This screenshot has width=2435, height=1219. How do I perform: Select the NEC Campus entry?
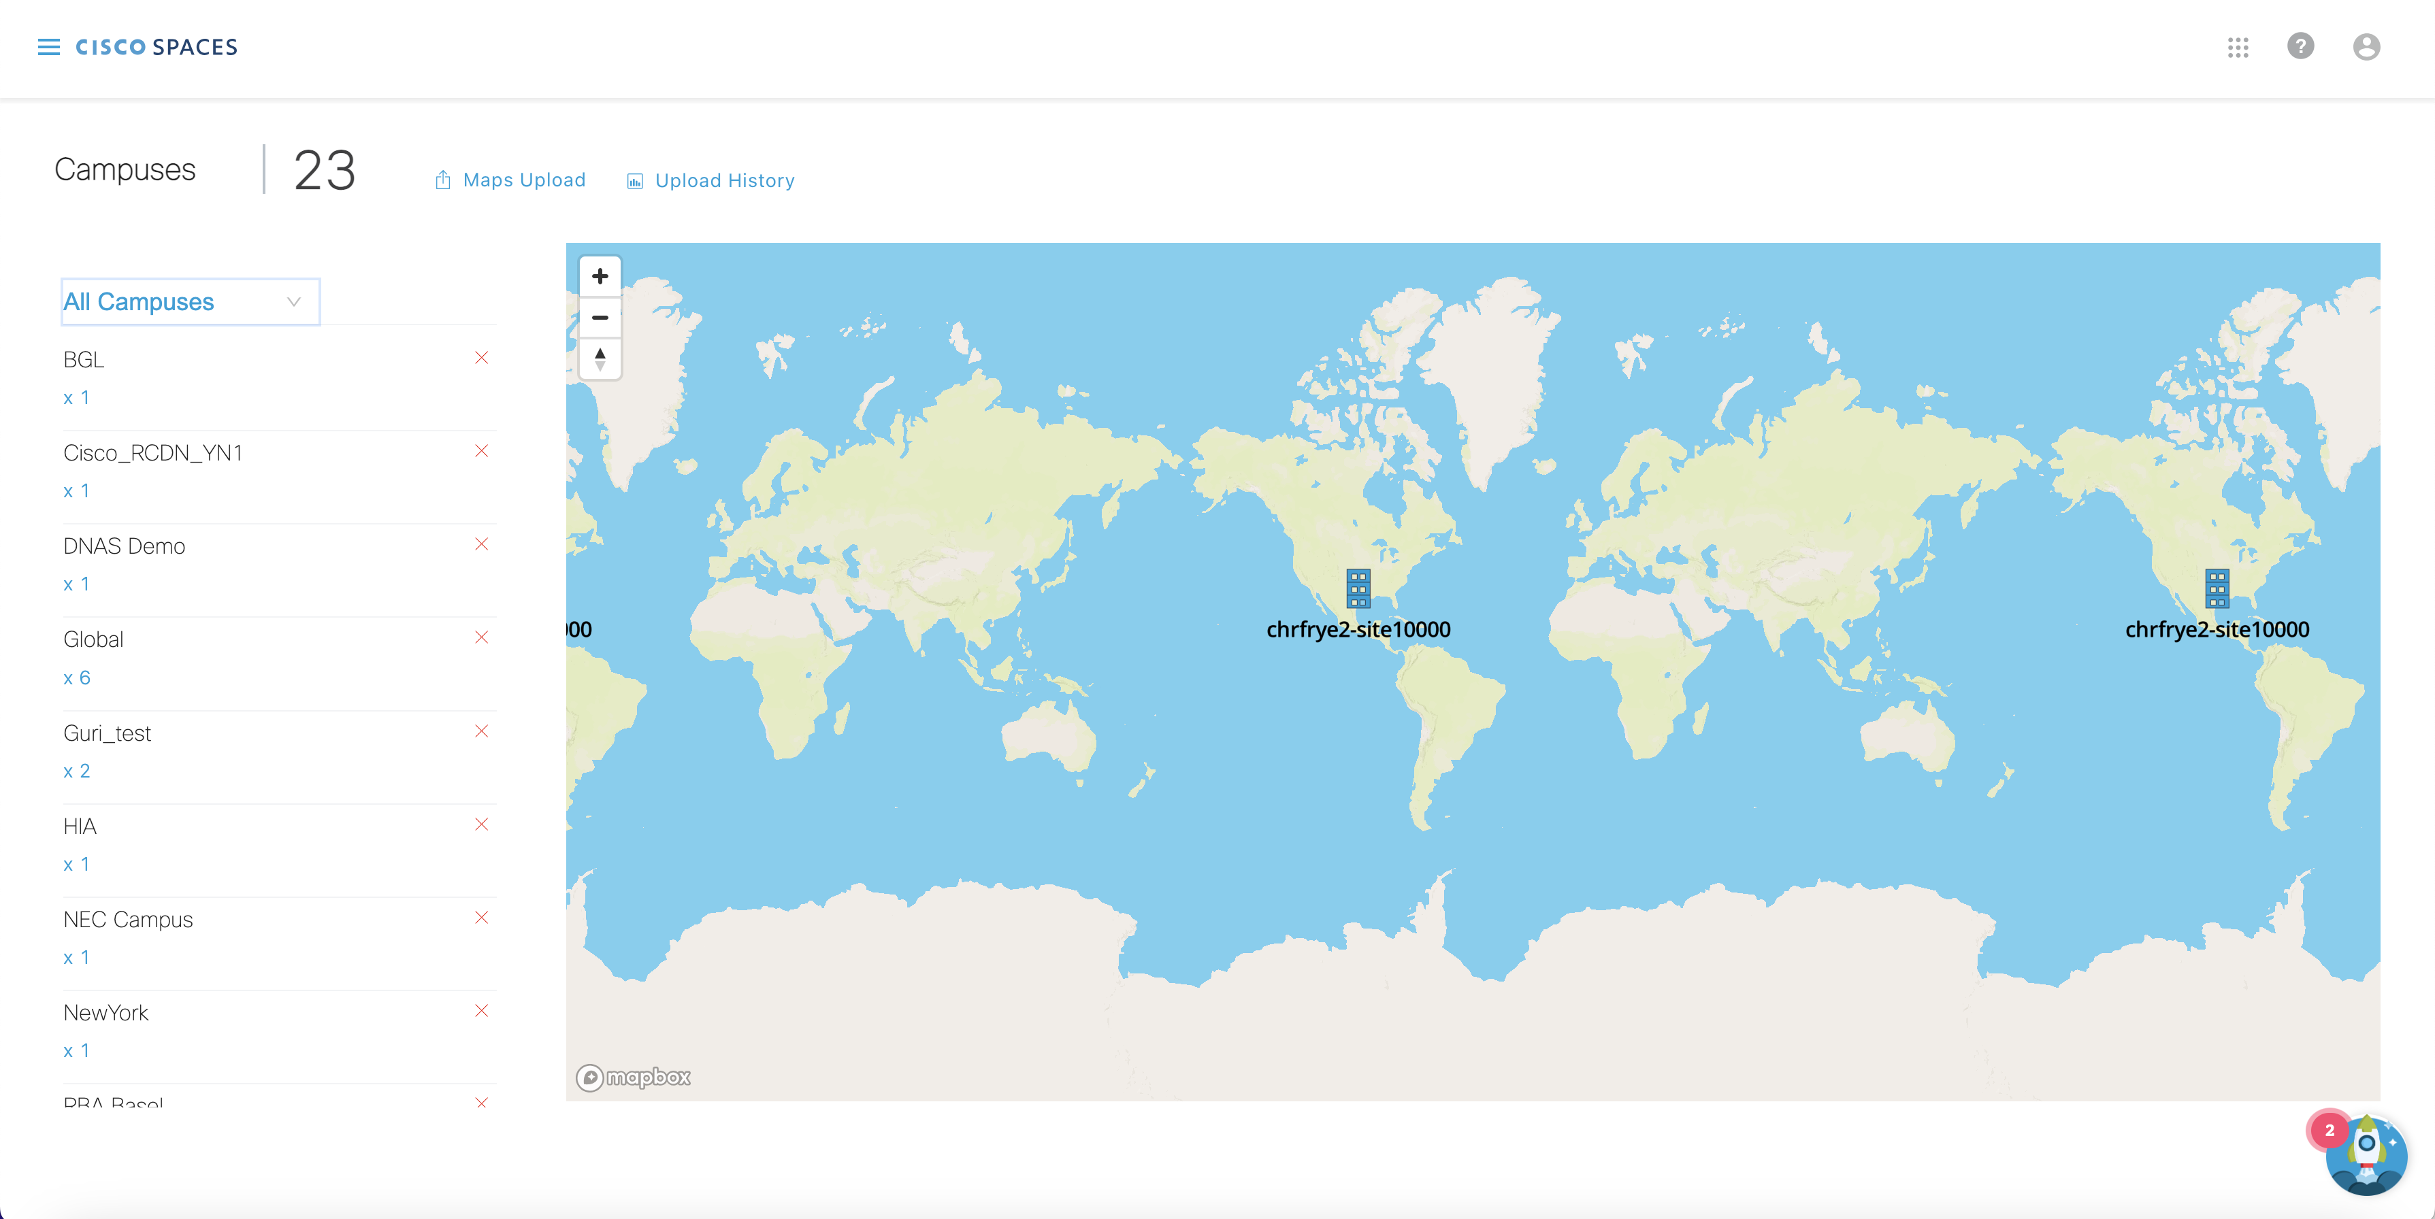click(128, 920)
